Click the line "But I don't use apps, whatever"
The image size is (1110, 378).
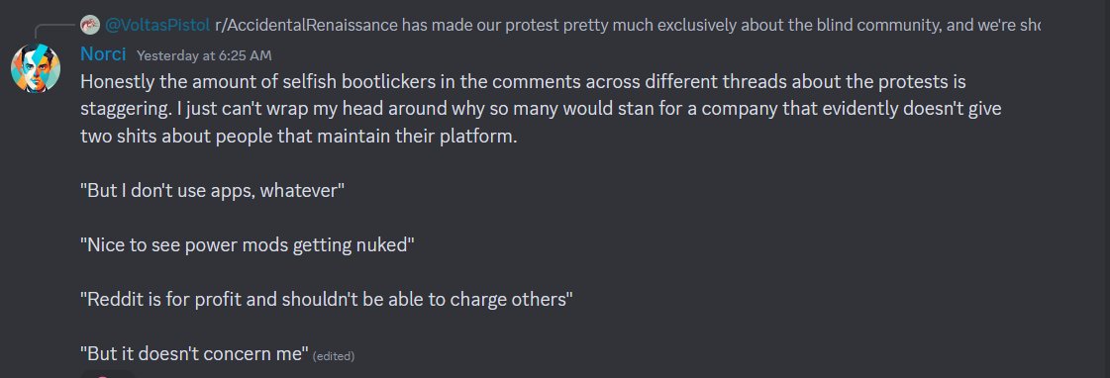[212, 191]
